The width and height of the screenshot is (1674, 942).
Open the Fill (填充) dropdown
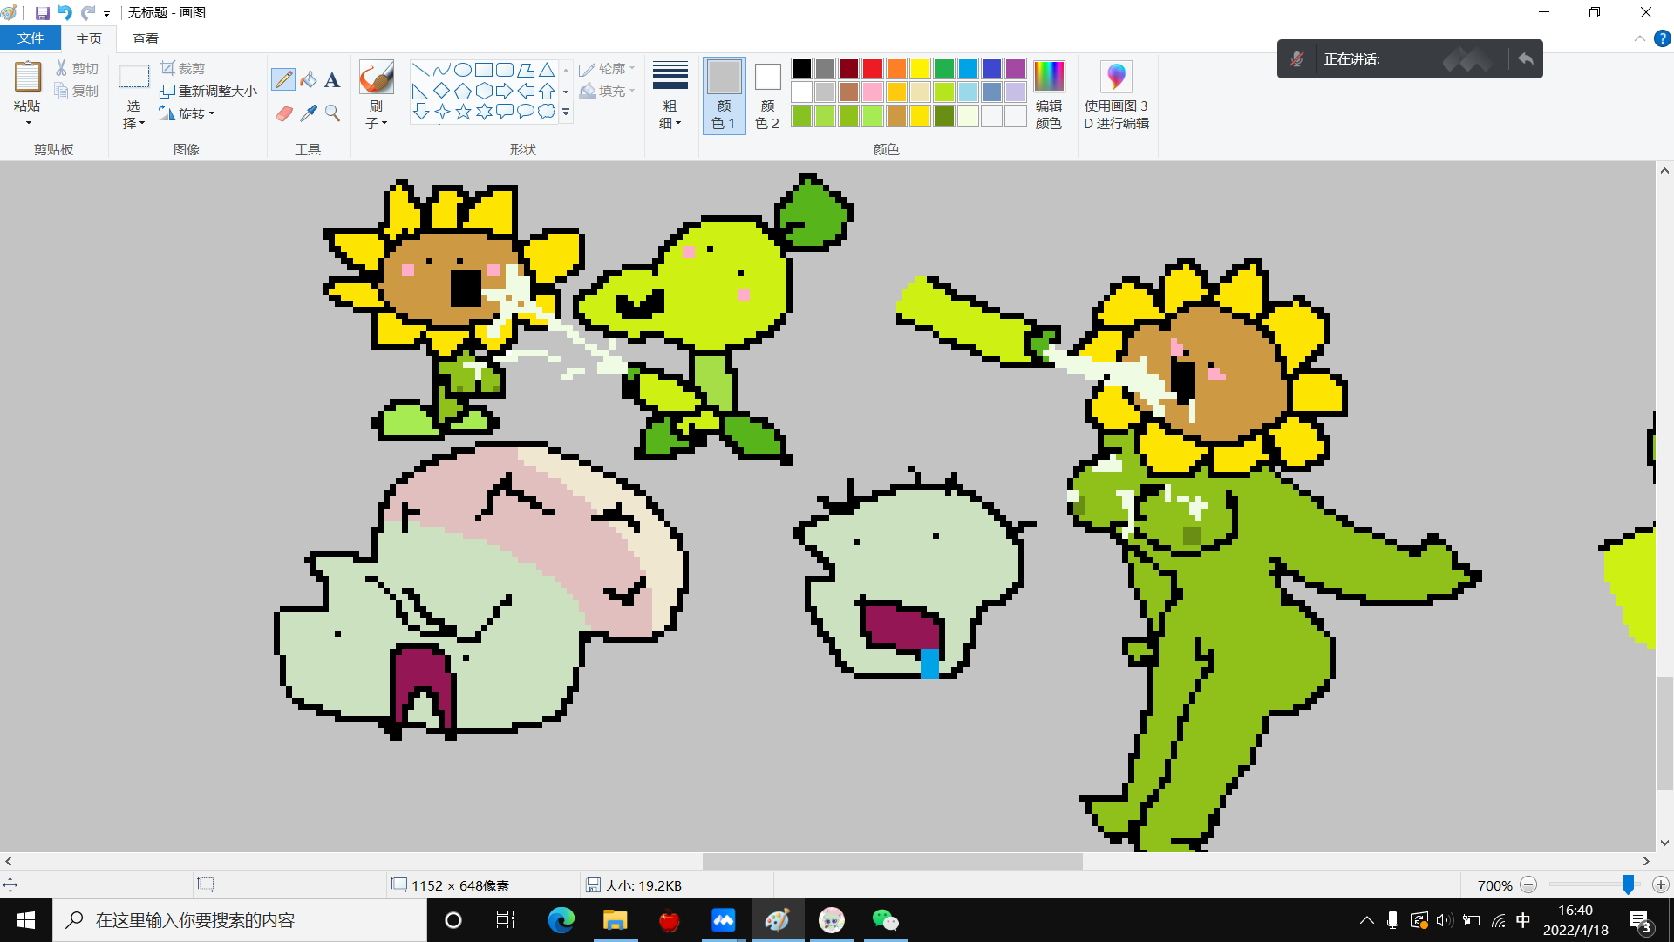coord(608,91)
